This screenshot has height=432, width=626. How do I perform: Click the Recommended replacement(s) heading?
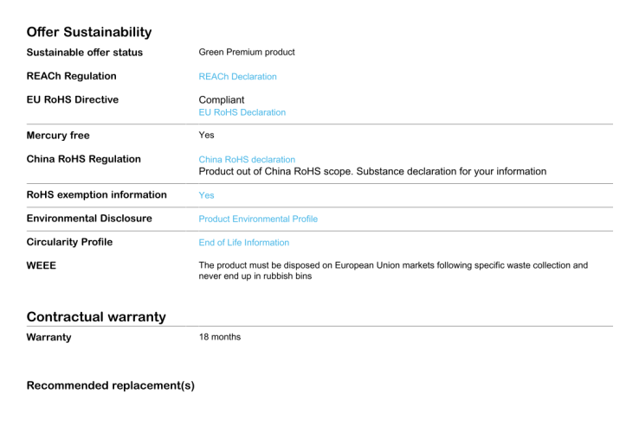click(x=111, y=385)
